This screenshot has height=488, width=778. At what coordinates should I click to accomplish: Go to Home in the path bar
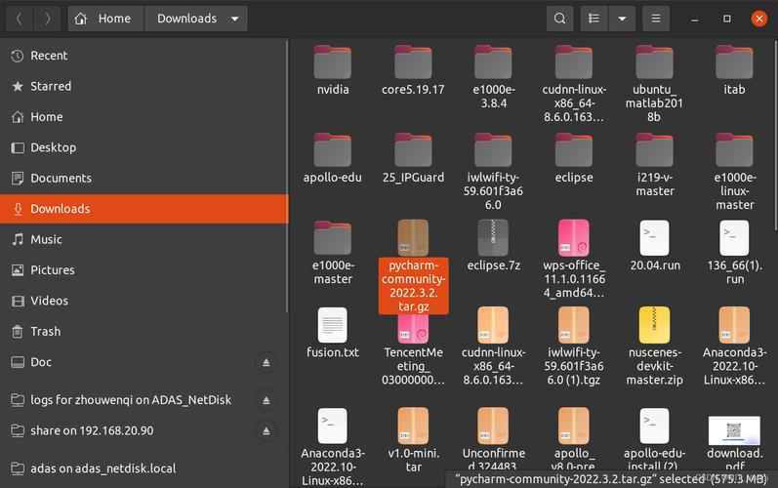[x=105, y=19]
